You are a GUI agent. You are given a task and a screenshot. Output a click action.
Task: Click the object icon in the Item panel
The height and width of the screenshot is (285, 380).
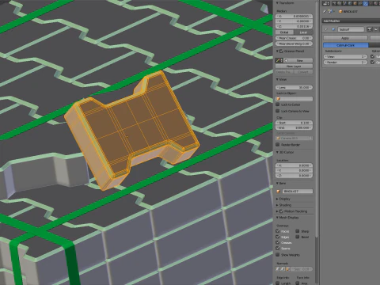pyautogui.click(x=278, y=191)
